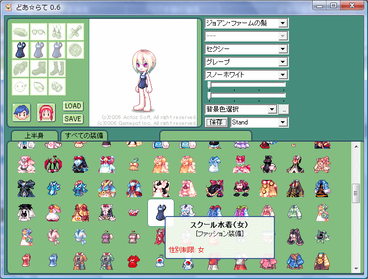This screenshot has width=368, height=279.
Task: Select the dark navy swimsuit slot
Action: 20,50
